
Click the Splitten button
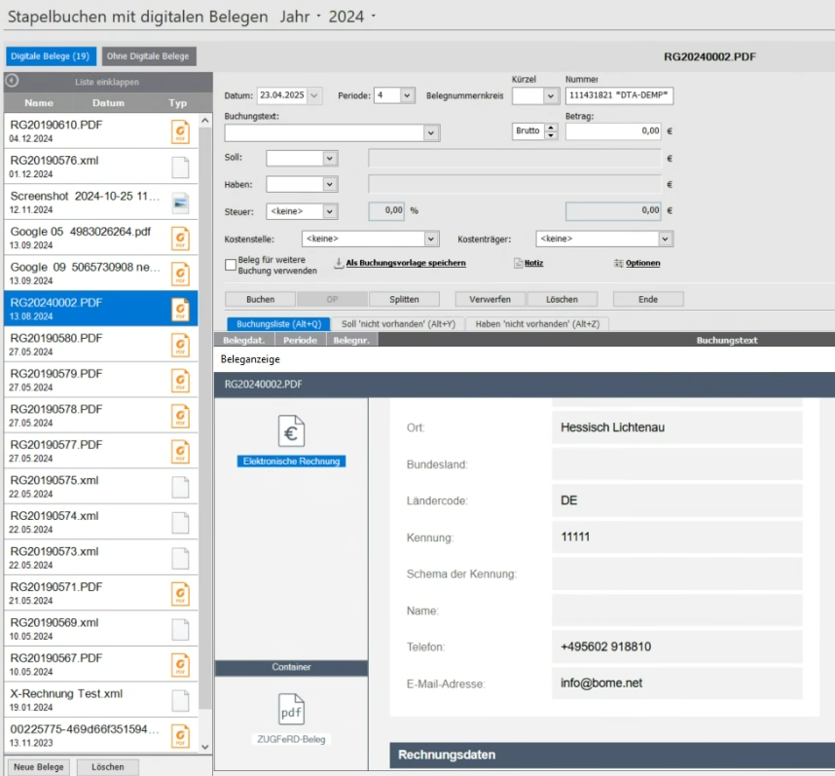point(404,299)
